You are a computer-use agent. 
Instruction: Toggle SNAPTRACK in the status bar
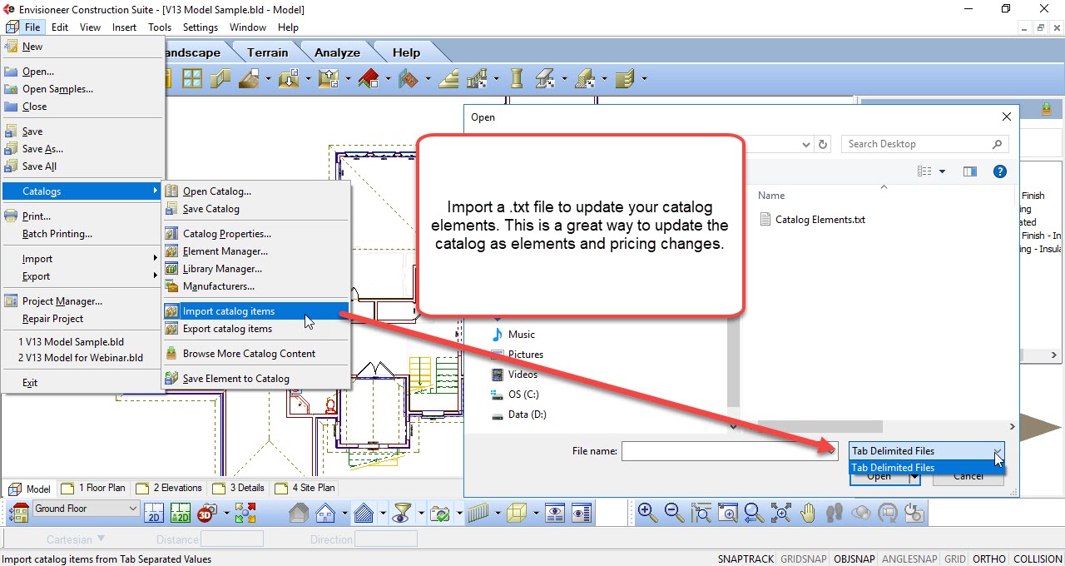[x=745, y=559]
